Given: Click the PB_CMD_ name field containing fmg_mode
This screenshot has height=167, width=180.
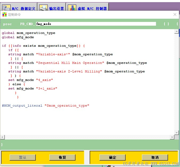Looking at the screenshot, I should [96, 24].
